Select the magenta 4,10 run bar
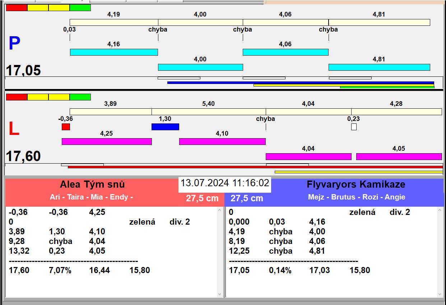 point(222,142)
